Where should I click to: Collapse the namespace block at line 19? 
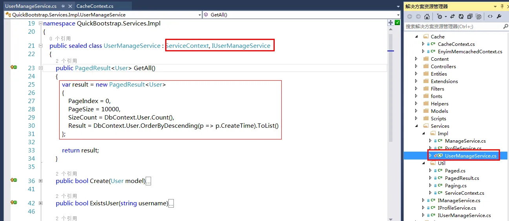(40, 24)
